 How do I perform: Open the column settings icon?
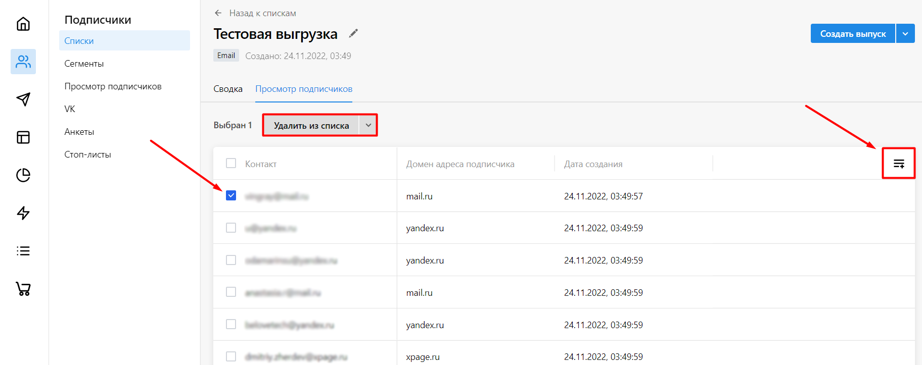coord(898,164)
